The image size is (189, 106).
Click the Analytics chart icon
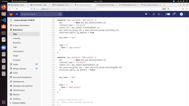(x=11, y=99)
